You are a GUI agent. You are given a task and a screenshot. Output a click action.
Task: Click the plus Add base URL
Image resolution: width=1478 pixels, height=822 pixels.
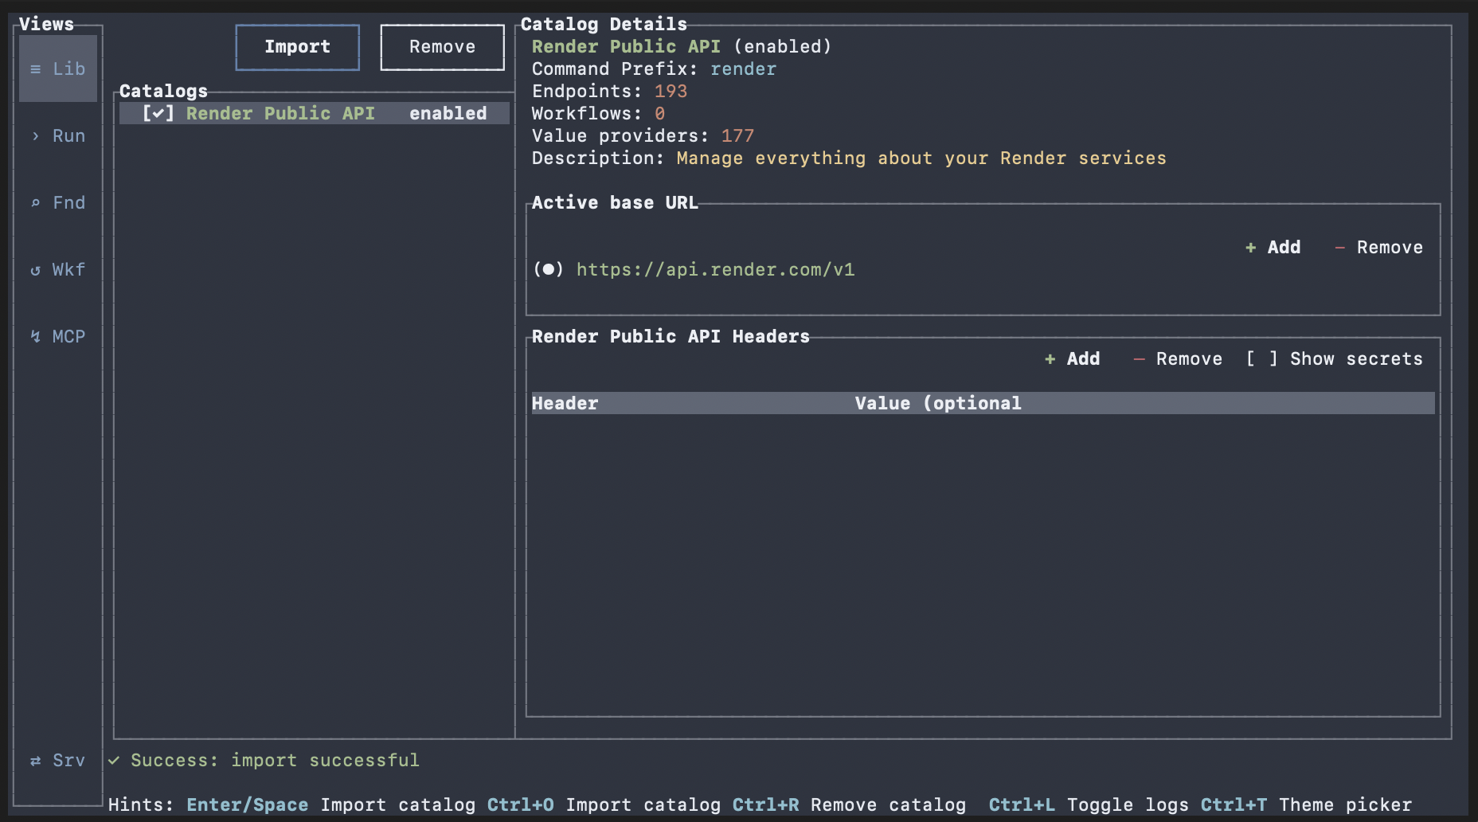pos(1273,248)
